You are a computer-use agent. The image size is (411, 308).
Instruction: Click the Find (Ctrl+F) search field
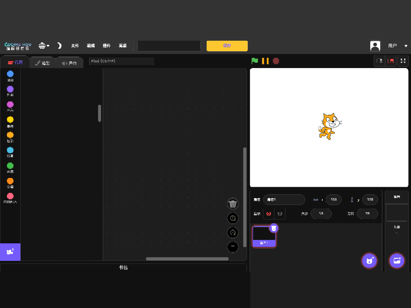tap(121, 61)
